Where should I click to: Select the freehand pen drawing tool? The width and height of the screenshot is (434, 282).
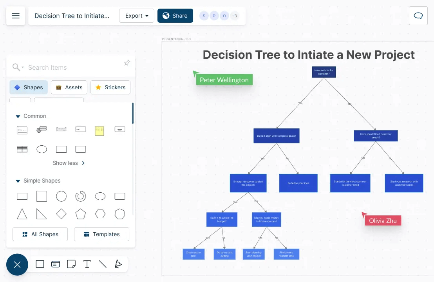tap(118, 264)
